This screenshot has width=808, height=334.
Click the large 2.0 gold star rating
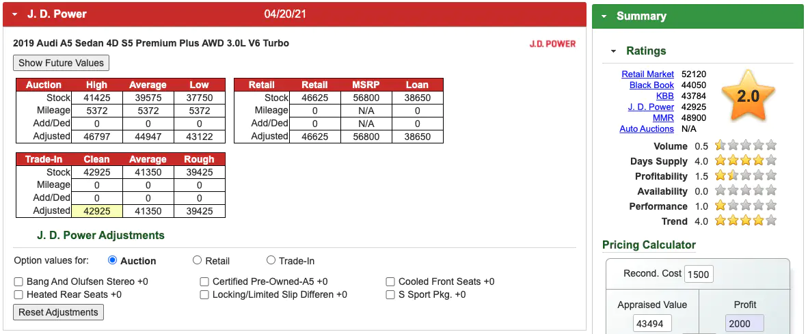pyautogui.click(x=748, y=95)
